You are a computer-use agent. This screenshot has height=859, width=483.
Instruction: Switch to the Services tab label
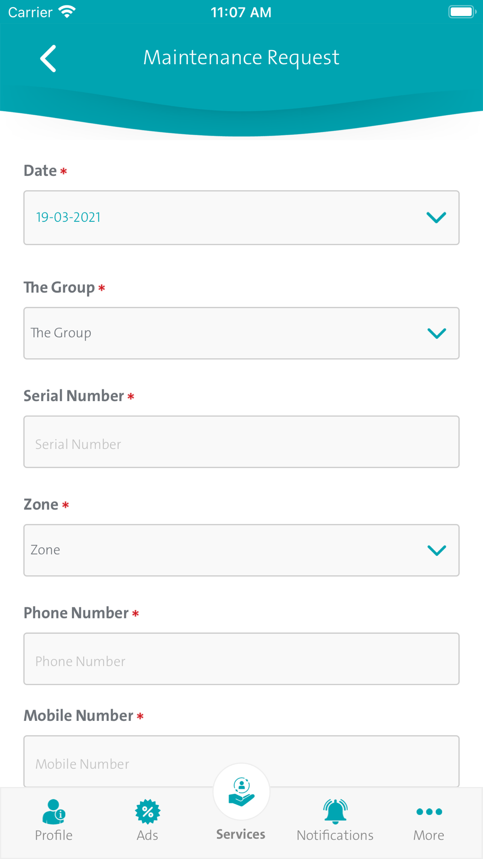point(241,834)
